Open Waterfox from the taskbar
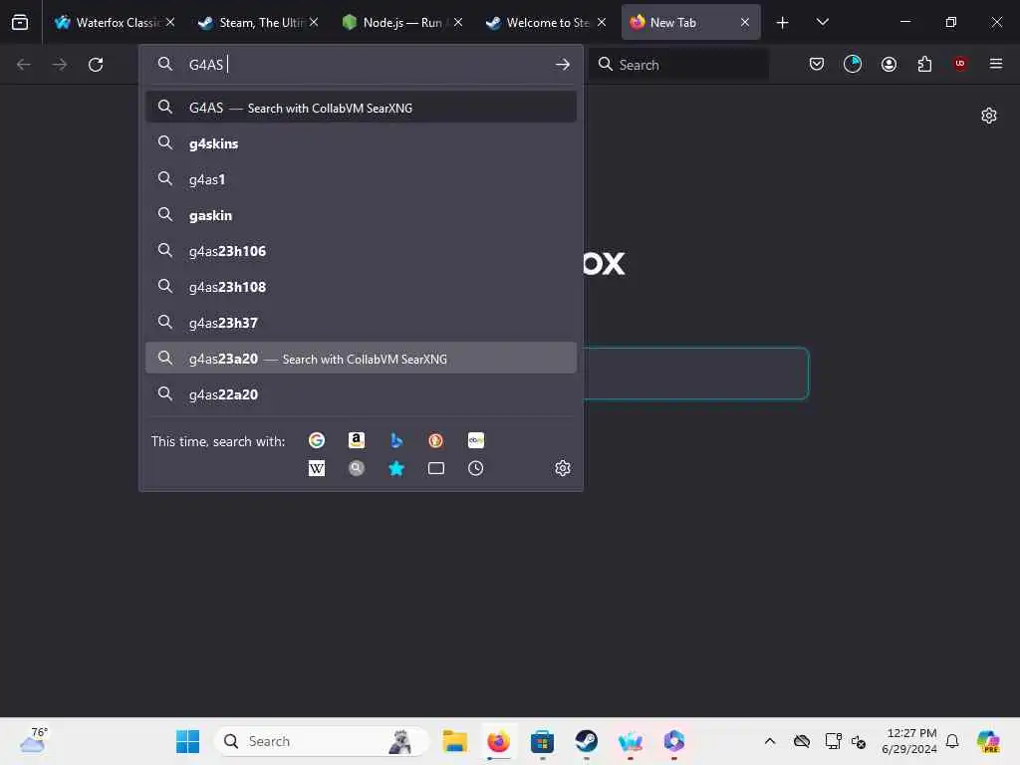 [x=630, y=741]
